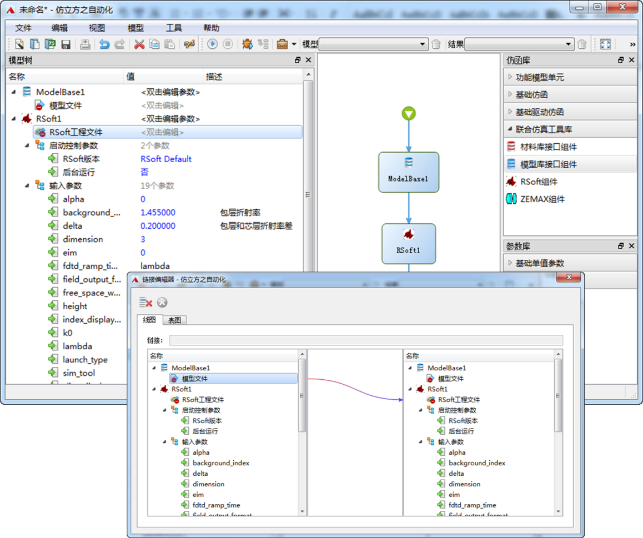
Task: Save the model with floppy icon
Action: tap(66, 44)
